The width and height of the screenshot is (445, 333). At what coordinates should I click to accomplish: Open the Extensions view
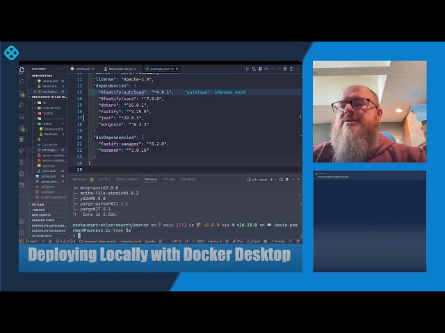click(x=22, y=128)
